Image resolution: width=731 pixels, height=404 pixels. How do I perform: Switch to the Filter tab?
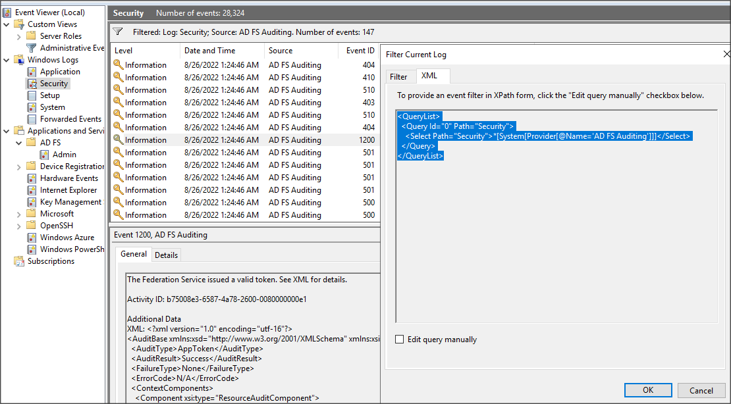coord(398,77)
